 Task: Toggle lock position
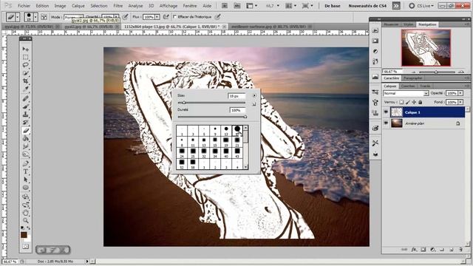click(x=414, y=102)
